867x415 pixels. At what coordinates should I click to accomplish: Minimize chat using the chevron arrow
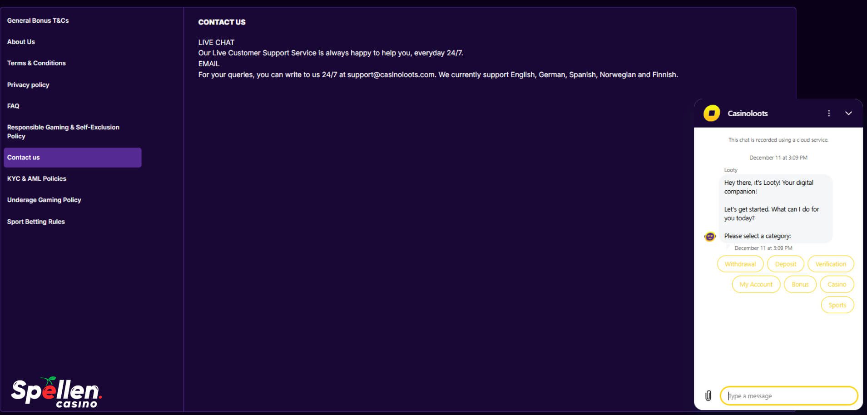(x=848, y=113)
